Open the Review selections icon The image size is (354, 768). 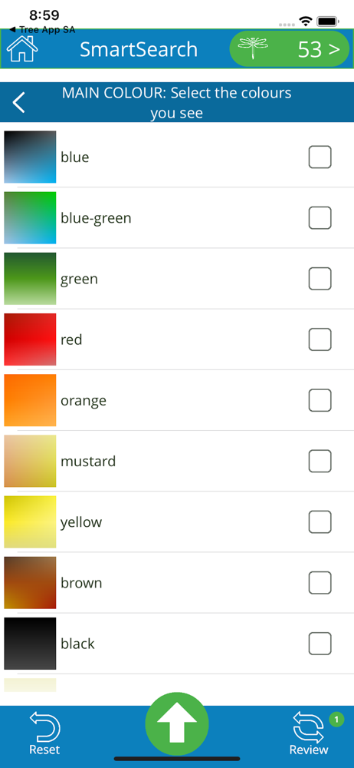[x=309, y=733]
